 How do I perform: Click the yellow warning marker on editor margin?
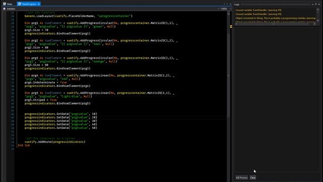pyautogui.click(x=231, y=26)
